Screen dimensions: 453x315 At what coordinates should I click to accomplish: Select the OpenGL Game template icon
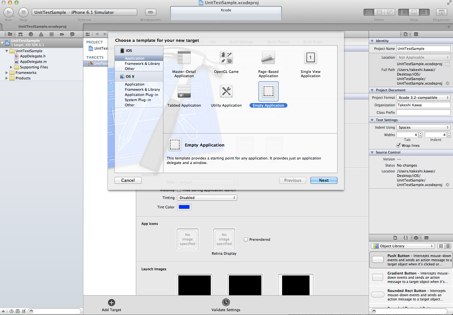pos(226,58)
